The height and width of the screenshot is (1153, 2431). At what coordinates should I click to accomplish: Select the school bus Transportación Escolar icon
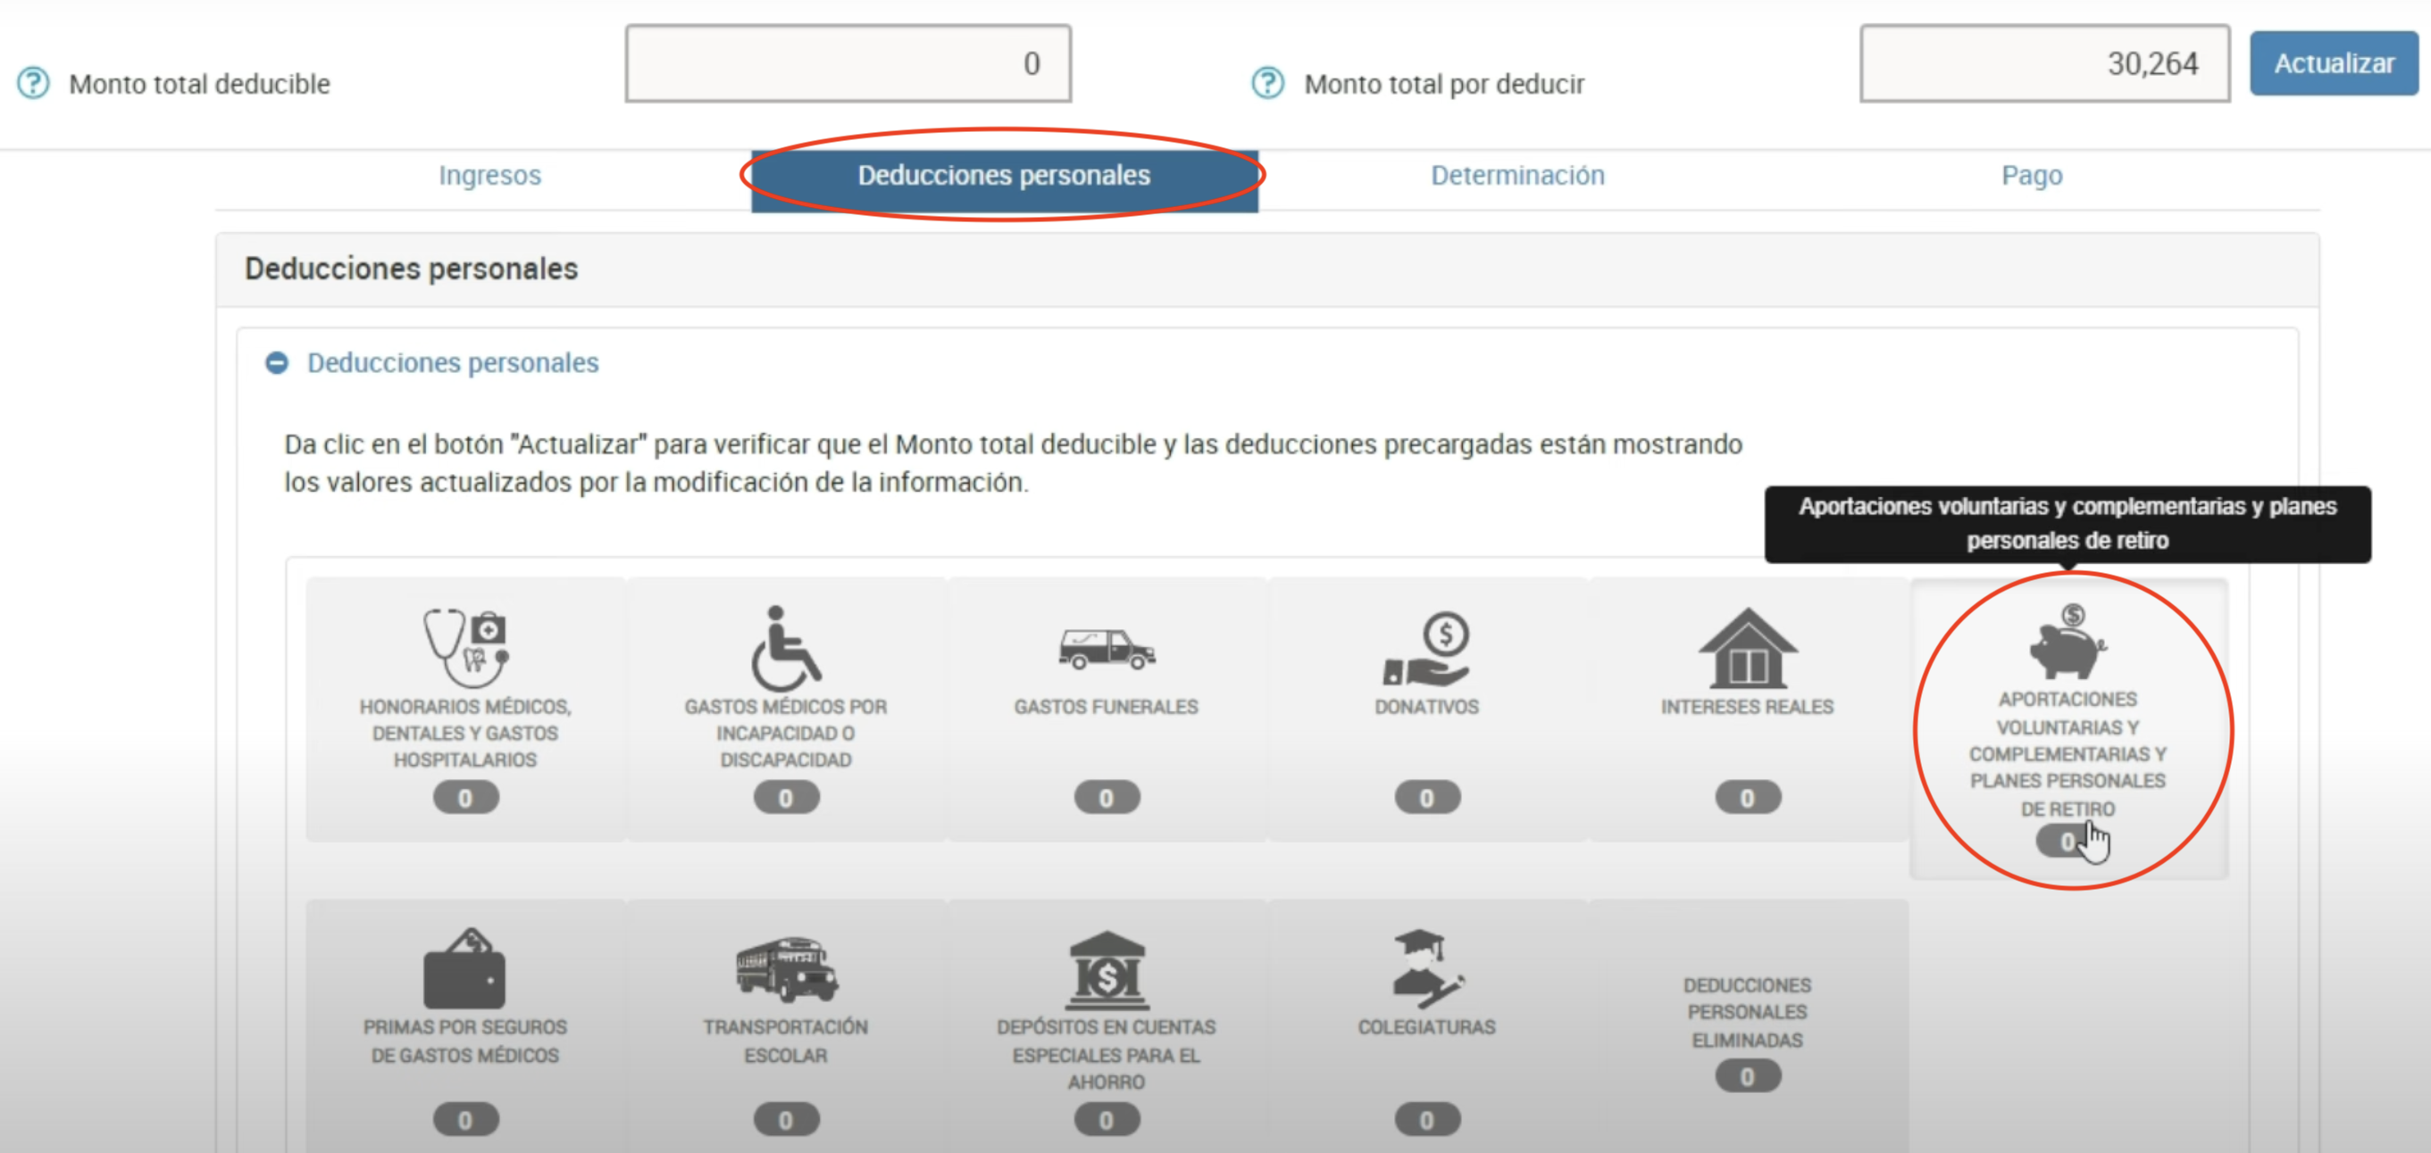point(785,969)
